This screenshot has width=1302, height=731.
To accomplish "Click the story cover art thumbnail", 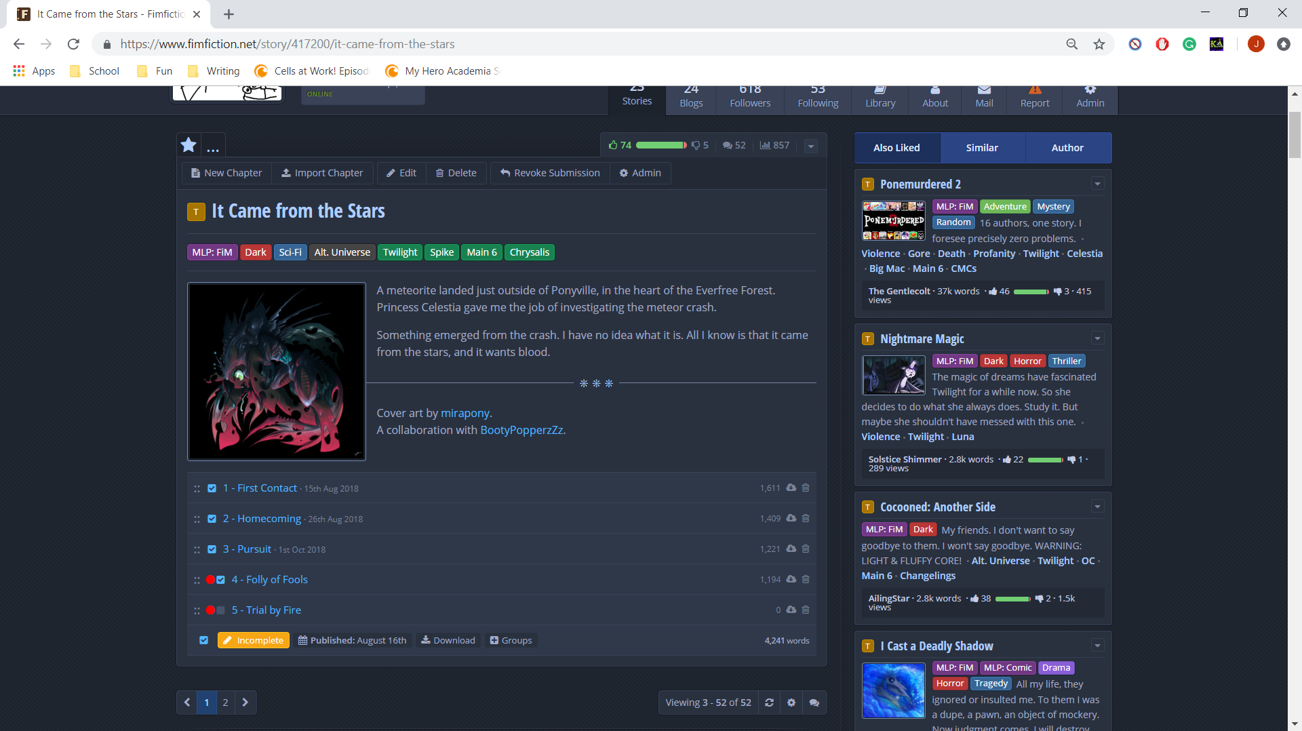I will 277,372.
